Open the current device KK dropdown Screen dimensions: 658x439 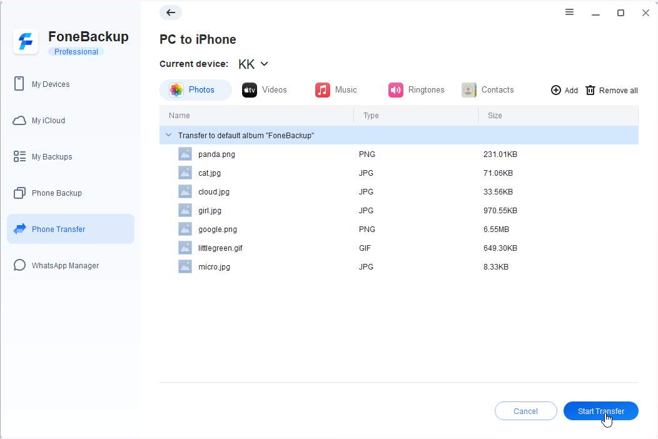253,64
